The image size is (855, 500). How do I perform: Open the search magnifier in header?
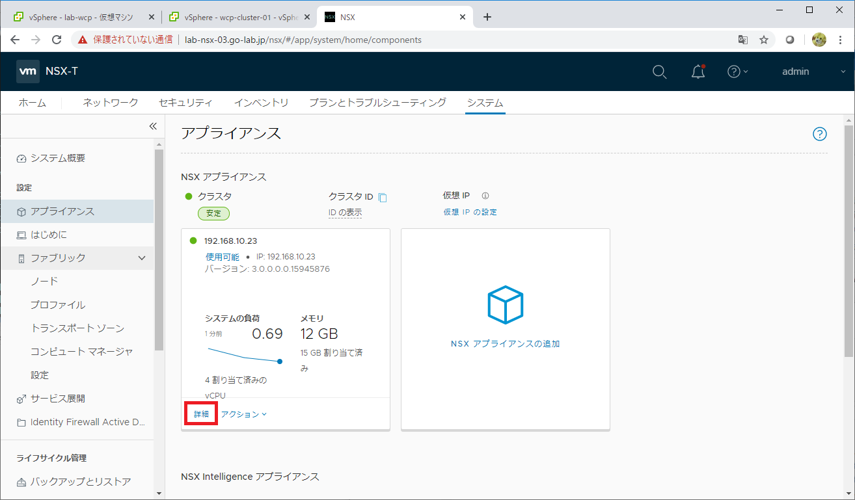[x=659, y=72]
